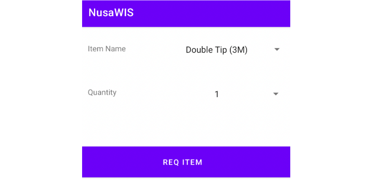Click the Quantity label
372x181 pixels.
(102, 92)
